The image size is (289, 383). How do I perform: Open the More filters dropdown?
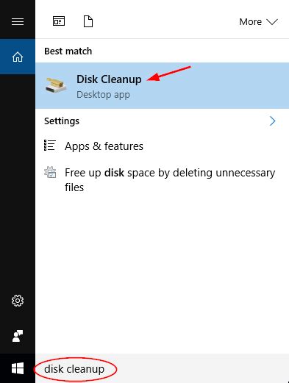click(258, 22)
